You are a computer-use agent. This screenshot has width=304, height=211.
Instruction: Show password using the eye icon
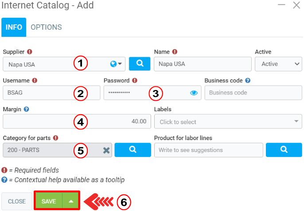pyautogui.click(x=194, y=93)
